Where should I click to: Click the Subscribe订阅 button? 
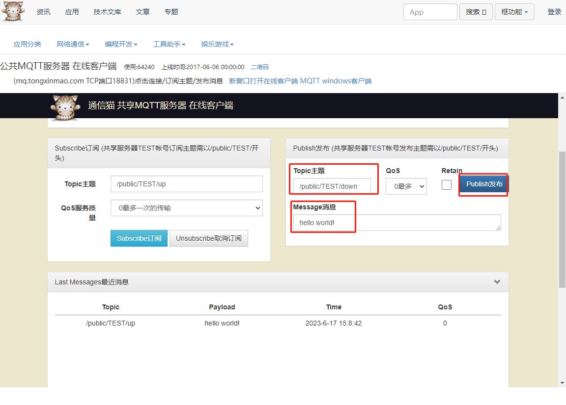tap(139, 238)
